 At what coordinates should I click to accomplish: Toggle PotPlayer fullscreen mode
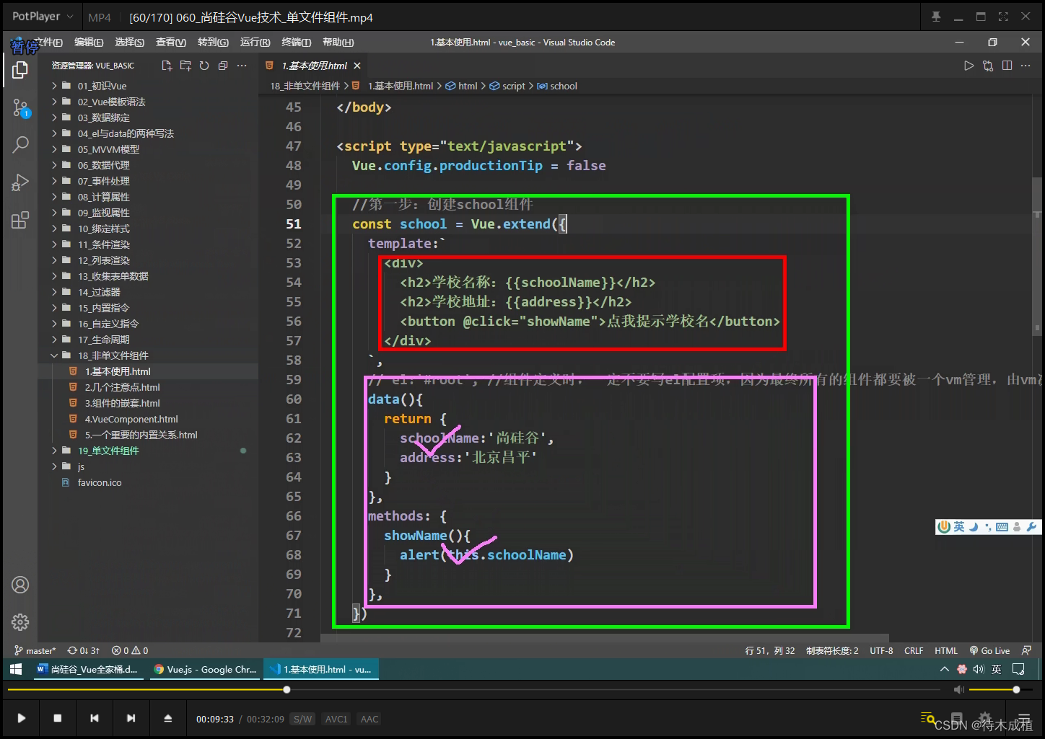tap(1003, 17)
